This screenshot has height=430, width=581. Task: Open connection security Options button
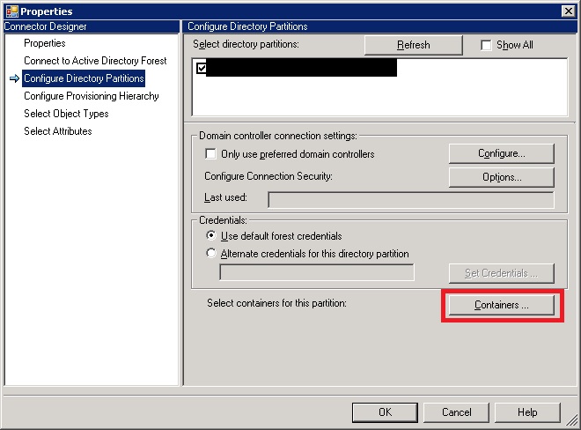[501, 177]
